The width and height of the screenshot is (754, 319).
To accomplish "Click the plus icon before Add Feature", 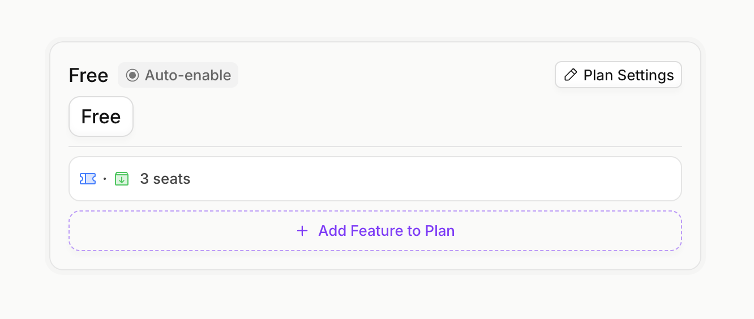I will tap(302, 231).
